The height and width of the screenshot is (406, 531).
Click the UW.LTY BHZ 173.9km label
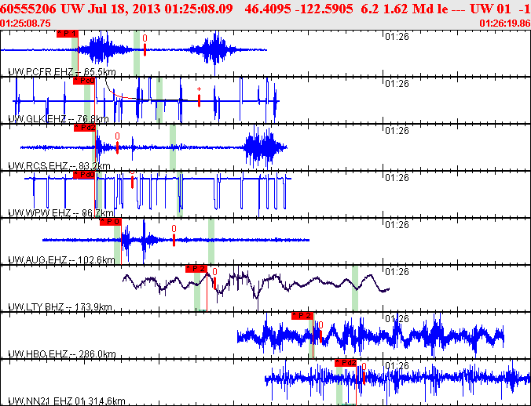point(59,307)
